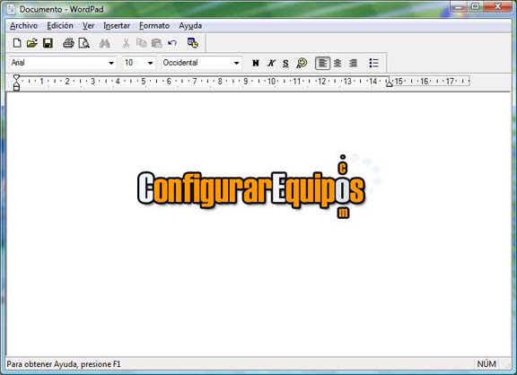Viewport: 517px width, 375px height.
Task: Print the document using the printer icon
Action: coord(68,43)
